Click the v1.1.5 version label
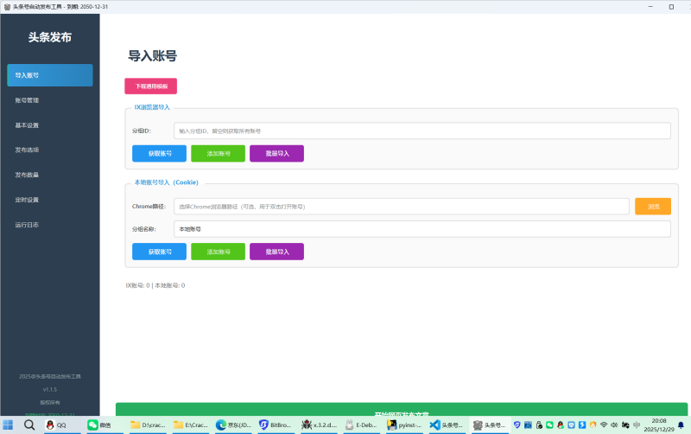The width and height of the screenshot is (691, 434). pyautogui.click(x=50, y=389)
